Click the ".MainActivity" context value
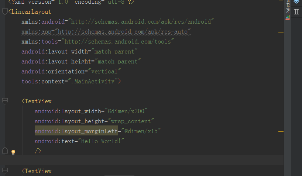This screenshot has width=302, height=176. [x=93, y=82]
